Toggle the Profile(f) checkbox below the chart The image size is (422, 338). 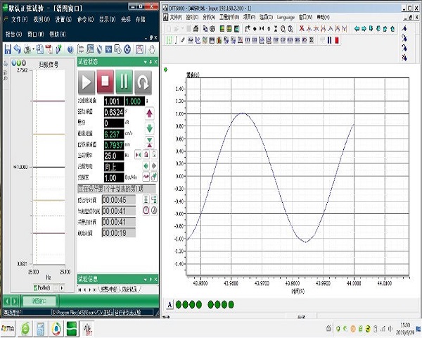point(37,288)
